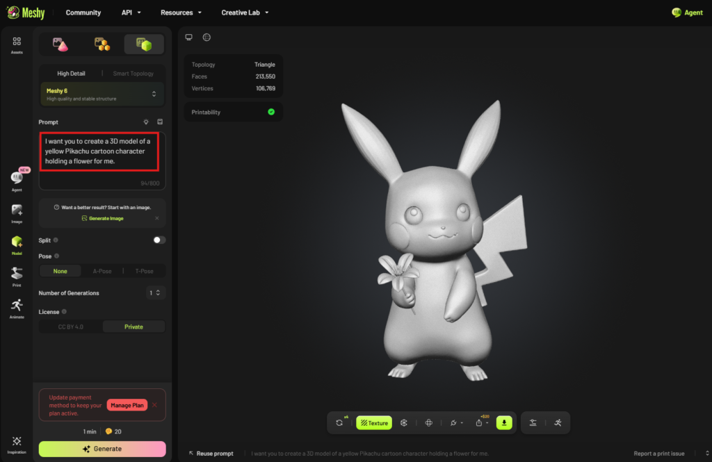Dismiss the payment method warning

(155, 405)
